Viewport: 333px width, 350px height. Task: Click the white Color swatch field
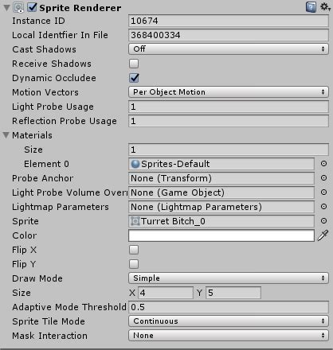pyautogui.click(x=221, y=235)
